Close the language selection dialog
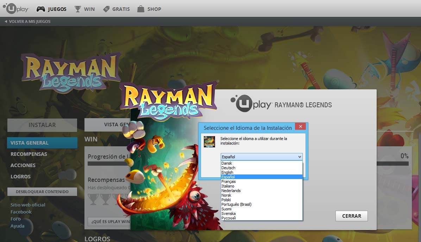Image resolution: width=421 pixels, height=242 pixels. (x=301, y=126)
